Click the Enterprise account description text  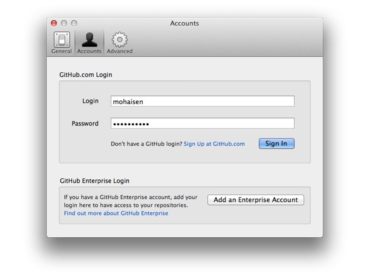pos(131,201)
